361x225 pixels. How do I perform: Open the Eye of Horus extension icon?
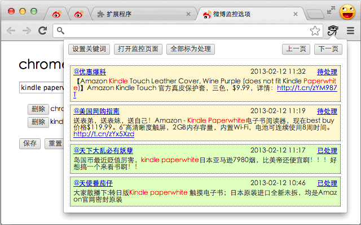pyautogui.click(x=333, y=30)
